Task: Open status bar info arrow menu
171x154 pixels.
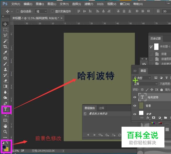Action: pyautogui.click(x=63, y=151)
